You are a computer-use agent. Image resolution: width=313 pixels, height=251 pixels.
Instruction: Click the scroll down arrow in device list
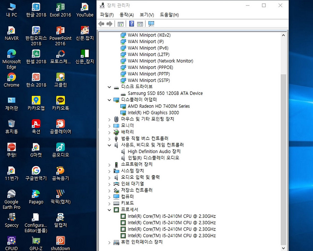(283, 248)
